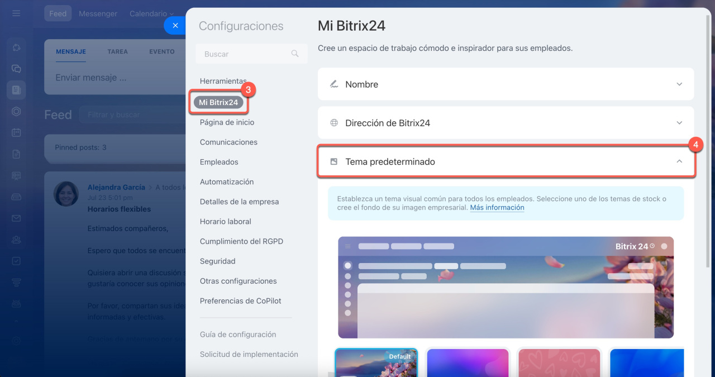Viewport: 715px width, 377px height.
Task: Open Herramientas in settings menu
Action: point(223,82)
